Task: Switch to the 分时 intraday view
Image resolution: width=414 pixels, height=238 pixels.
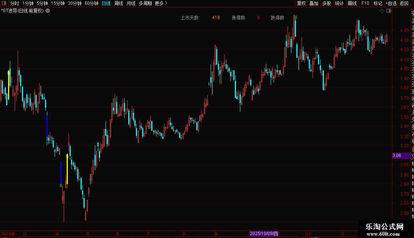Action: (x=15, y=3)
